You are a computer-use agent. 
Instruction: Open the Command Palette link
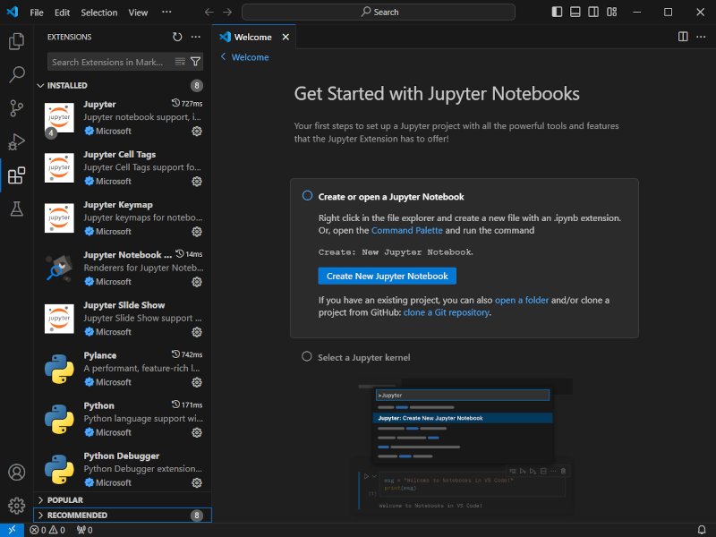pyautogui.click(x=407, y=230)
